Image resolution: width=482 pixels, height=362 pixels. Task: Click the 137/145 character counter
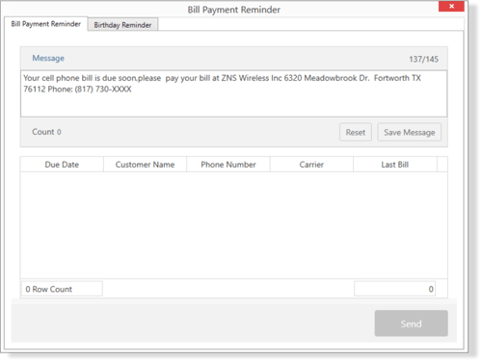423,59
